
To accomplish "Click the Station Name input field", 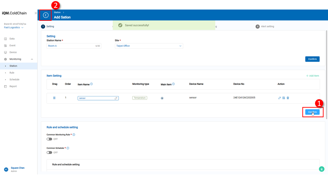I will (x=70, y=46).
